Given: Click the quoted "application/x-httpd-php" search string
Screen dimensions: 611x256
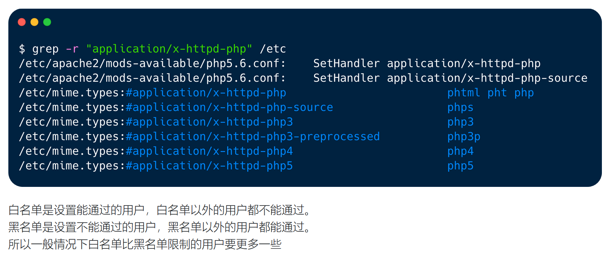Looking at the screenshot, I should point(169,49).
